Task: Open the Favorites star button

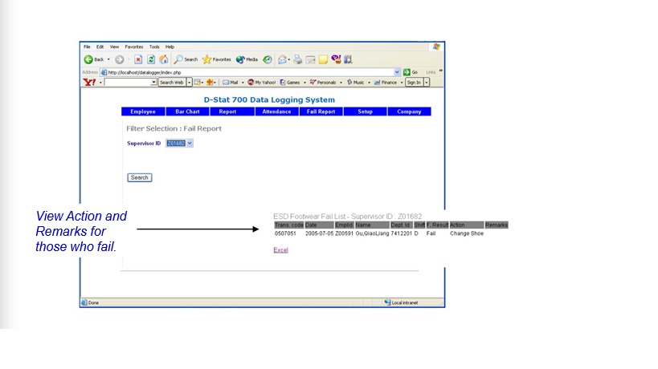Action: [x=216, y=59]
